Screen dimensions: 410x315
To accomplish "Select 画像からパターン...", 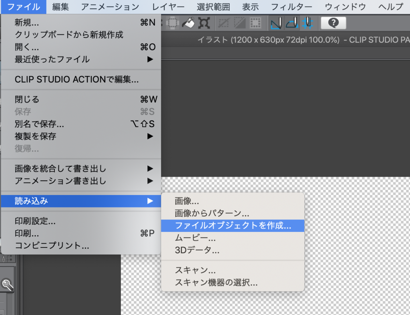I will 233,213.
